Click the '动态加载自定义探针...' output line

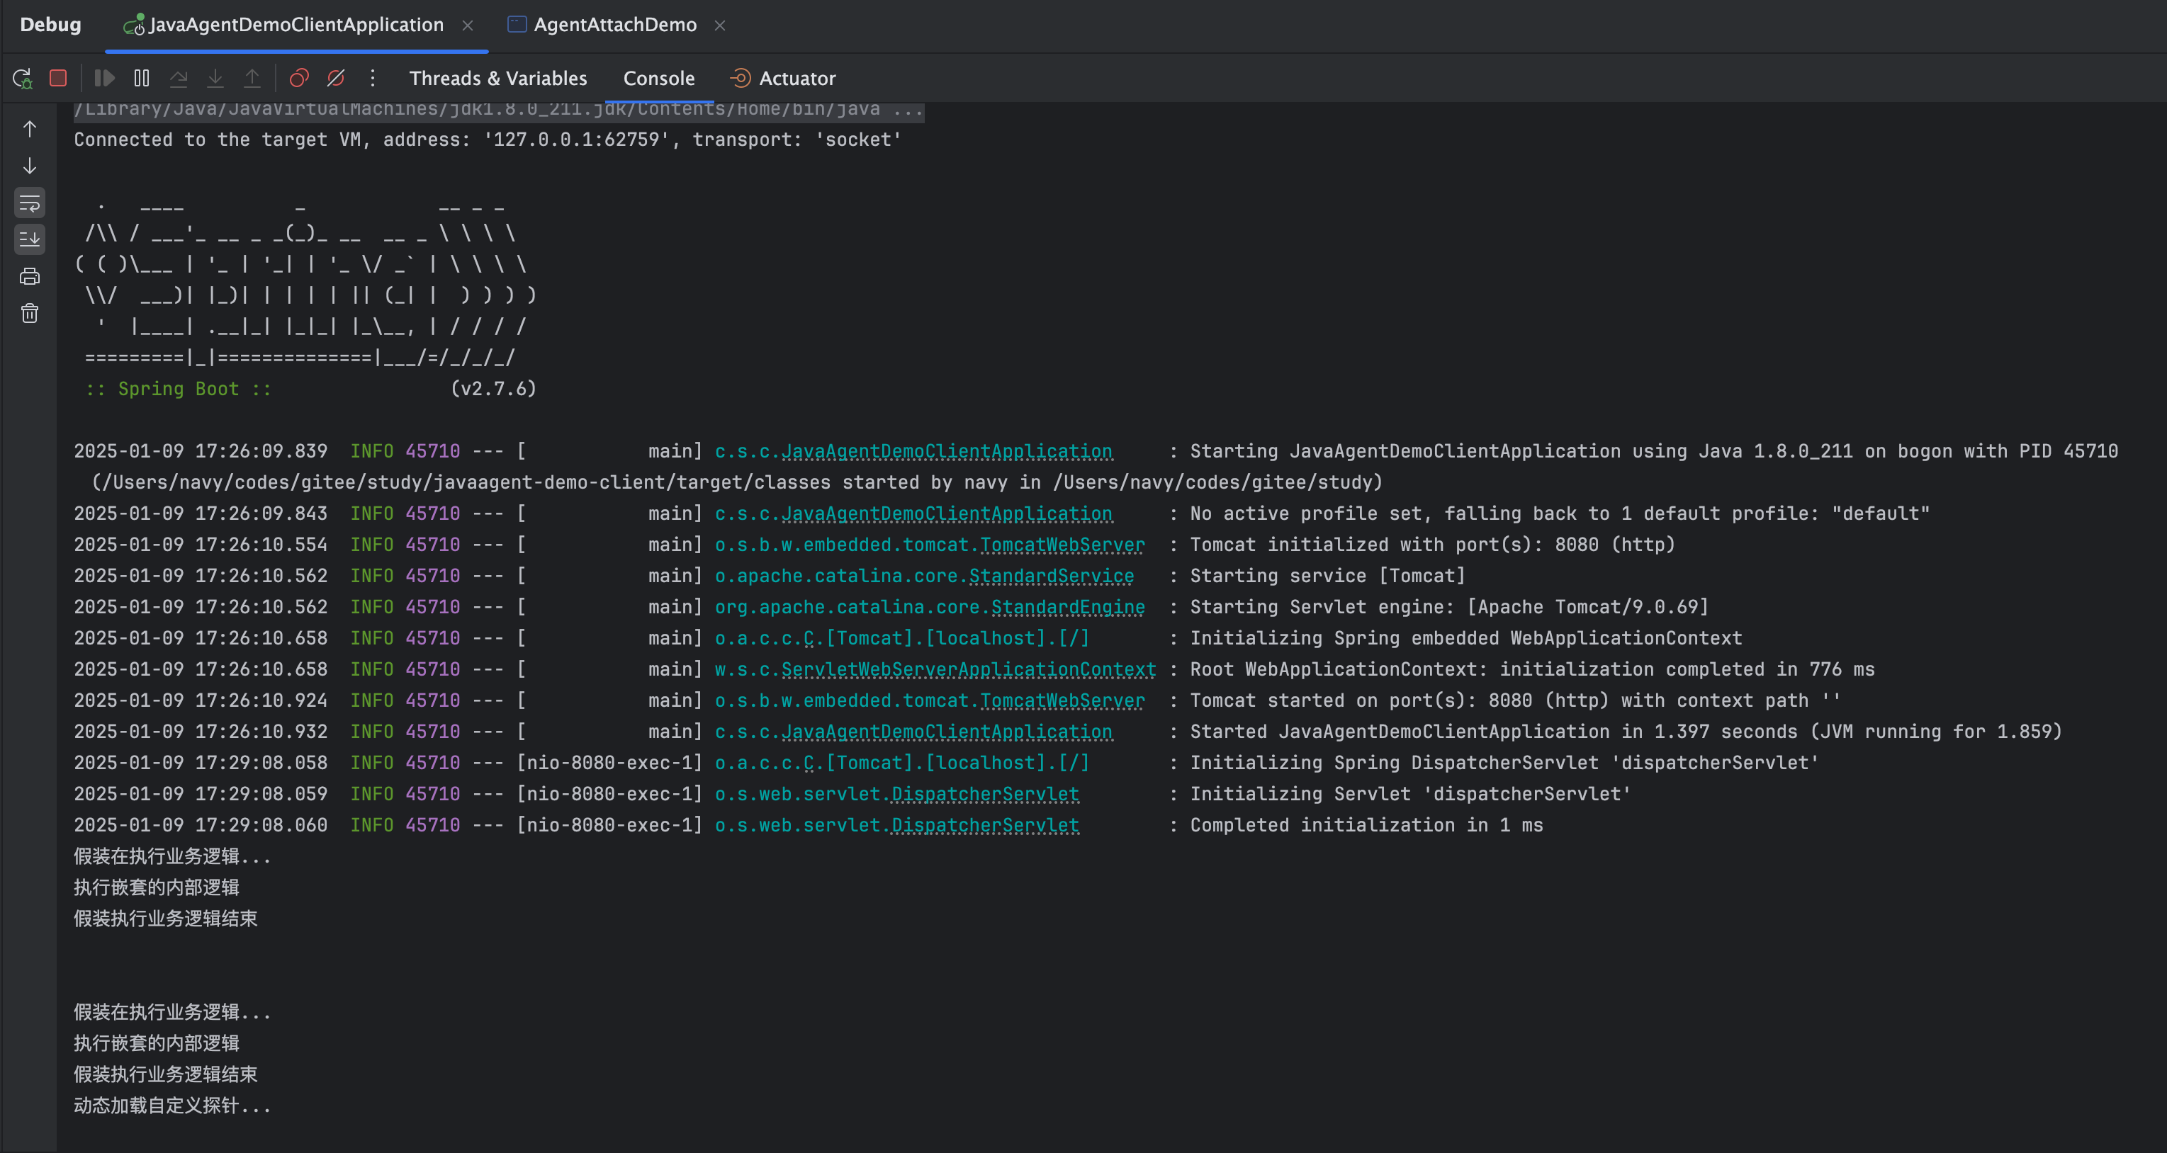172,1105
